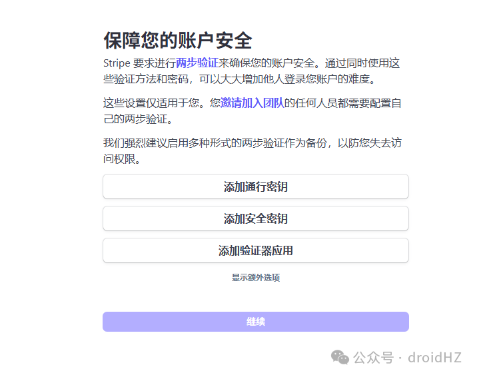Click the 保障您的账户安全 heading
The width and height of the screenshot is (477, 377).
[178, 40]
